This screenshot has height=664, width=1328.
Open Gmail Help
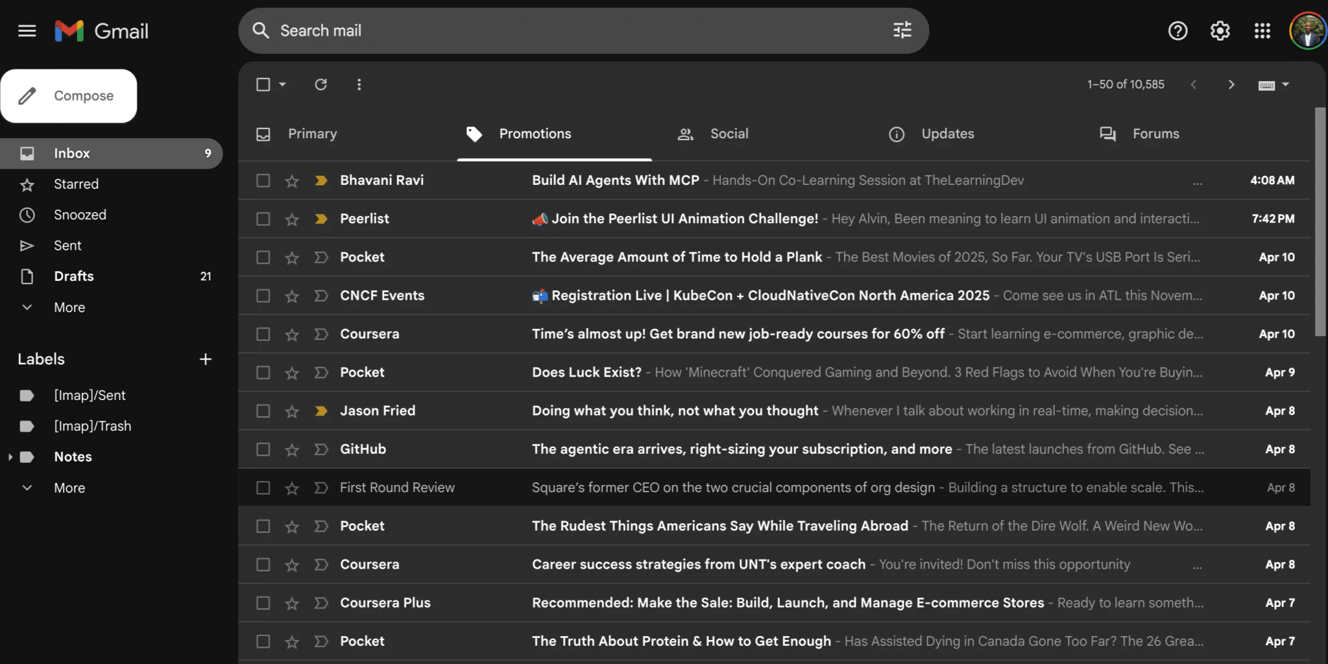click(x=1178, y=30)
